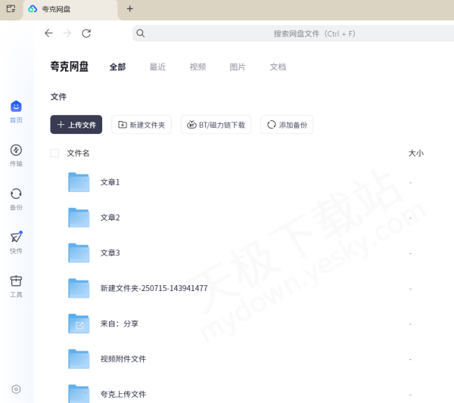Click the search magnifier icon

[141, 33]
